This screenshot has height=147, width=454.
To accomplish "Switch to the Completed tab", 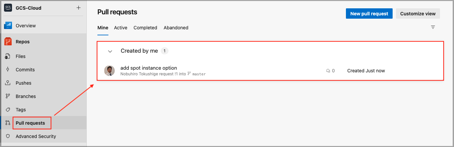I will 145,28.
